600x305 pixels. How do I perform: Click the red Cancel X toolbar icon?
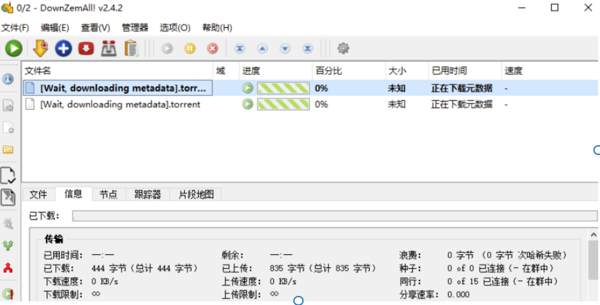click(x=213, y=48)
